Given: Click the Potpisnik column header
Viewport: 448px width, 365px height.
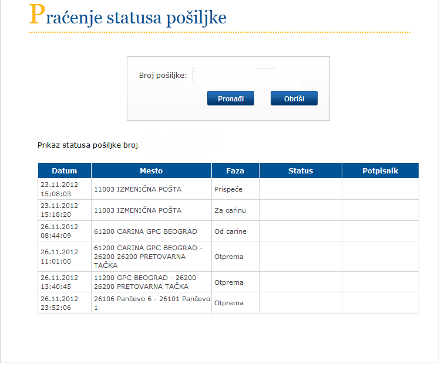Looking at the screenshot, I should 380,170.
